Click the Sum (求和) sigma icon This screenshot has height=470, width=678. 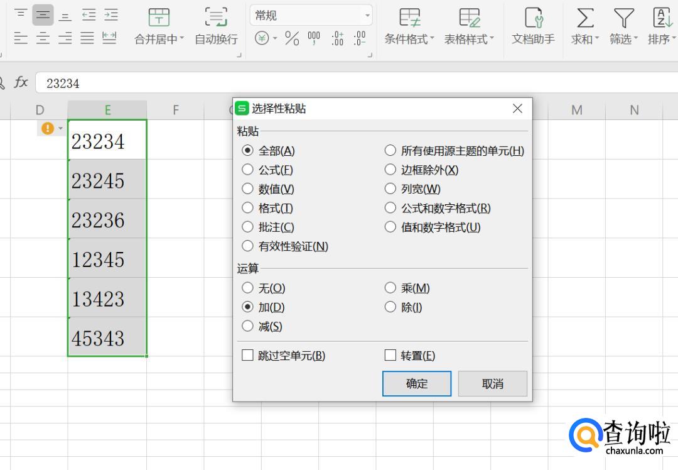pos(585,18)
